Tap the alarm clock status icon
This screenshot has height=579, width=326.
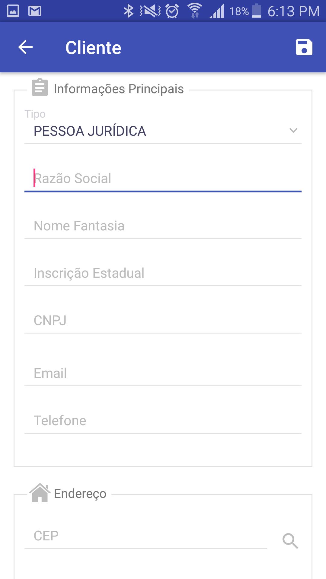pos(172,11)
